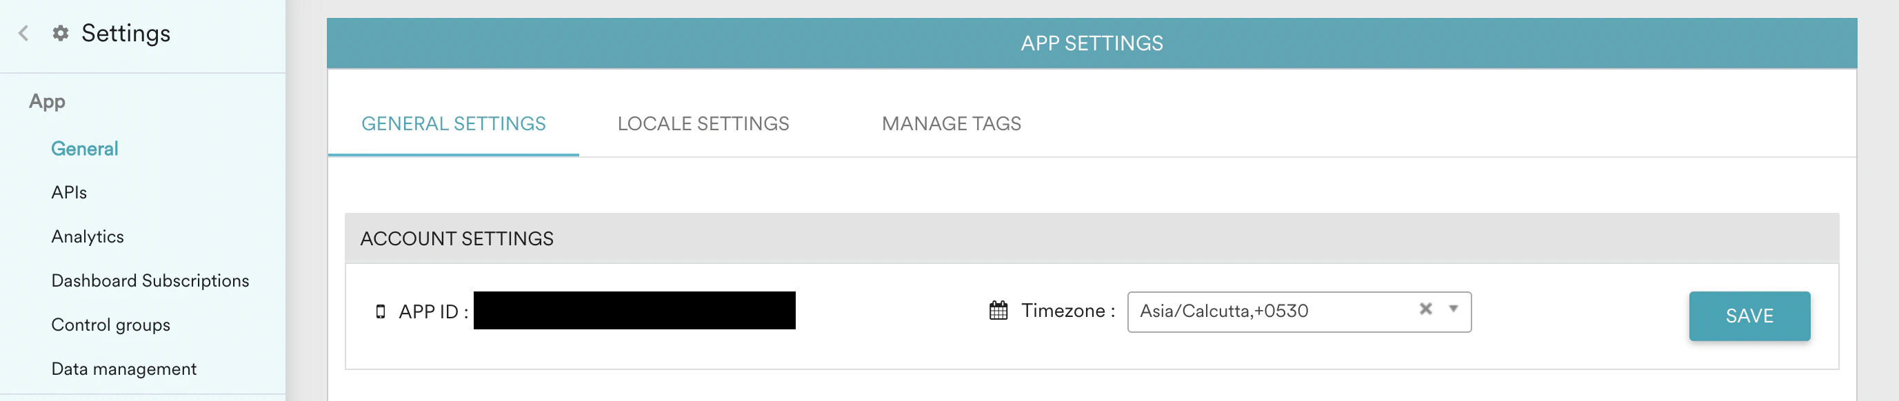This screenshot has width=1899, height=401.
Task: Open Control groups settings
Action: point(110,325)
